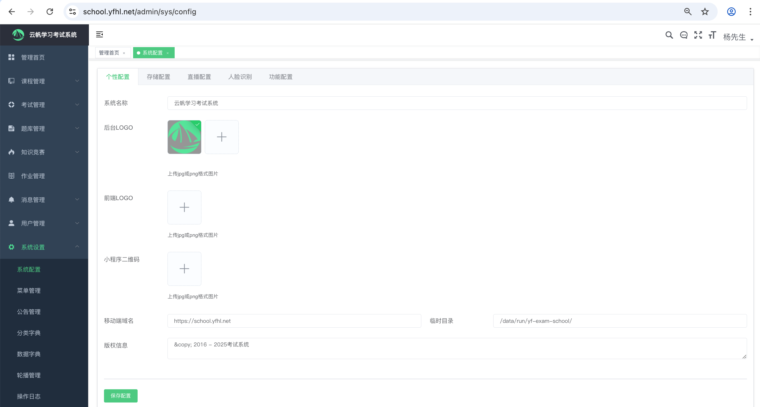
Task: Reload the page
Action: click(50, 11)
